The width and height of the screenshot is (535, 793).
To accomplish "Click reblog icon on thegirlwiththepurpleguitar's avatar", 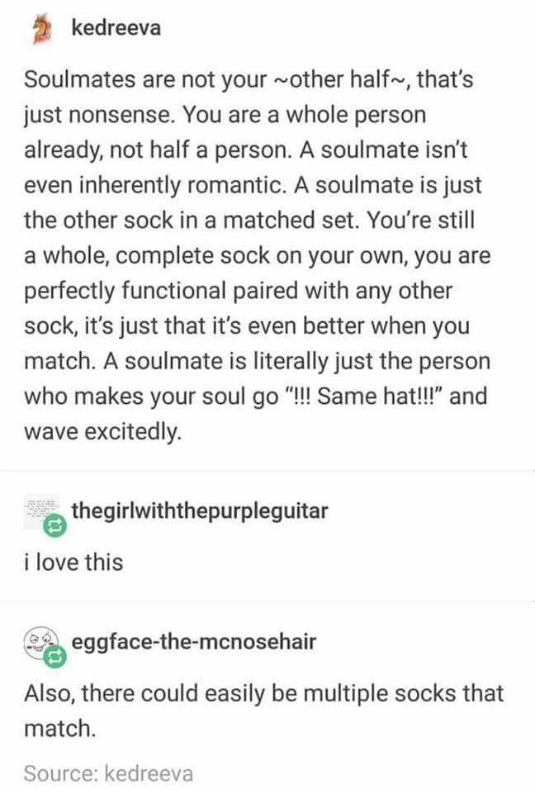I will [54, 526].
